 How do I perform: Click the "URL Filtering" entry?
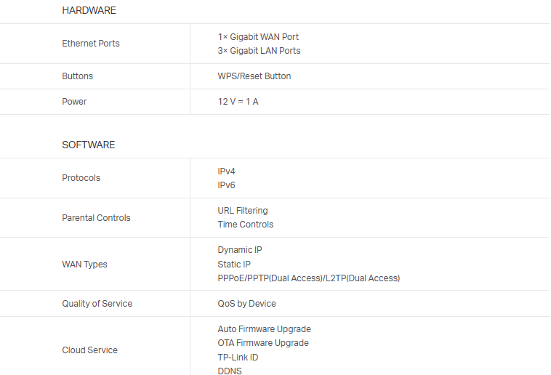tap(243, 211)
